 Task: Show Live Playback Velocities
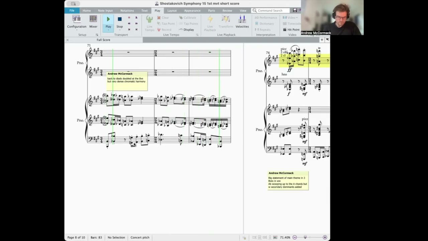(242, 22)
